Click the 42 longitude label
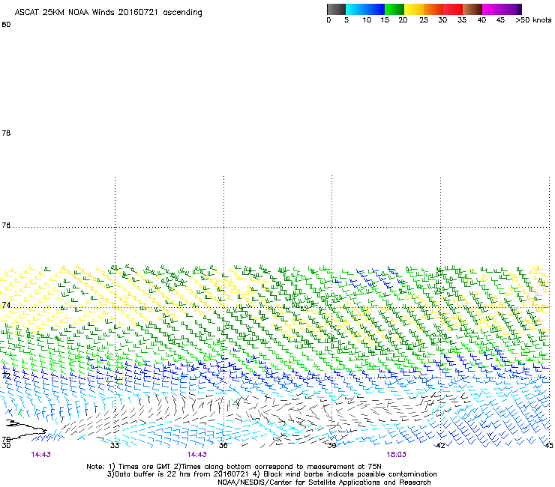The height and width of the screenshot is (487, 555). click(x=440, y=446)
